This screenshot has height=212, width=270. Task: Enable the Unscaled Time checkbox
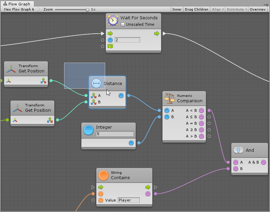point(123,24)
